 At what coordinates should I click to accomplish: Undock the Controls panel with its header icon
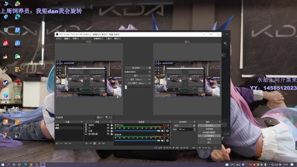(x=219, y=122)
